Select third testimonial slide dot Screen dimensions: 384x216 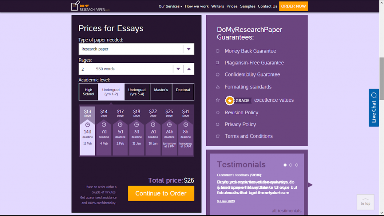click(297, 165)
